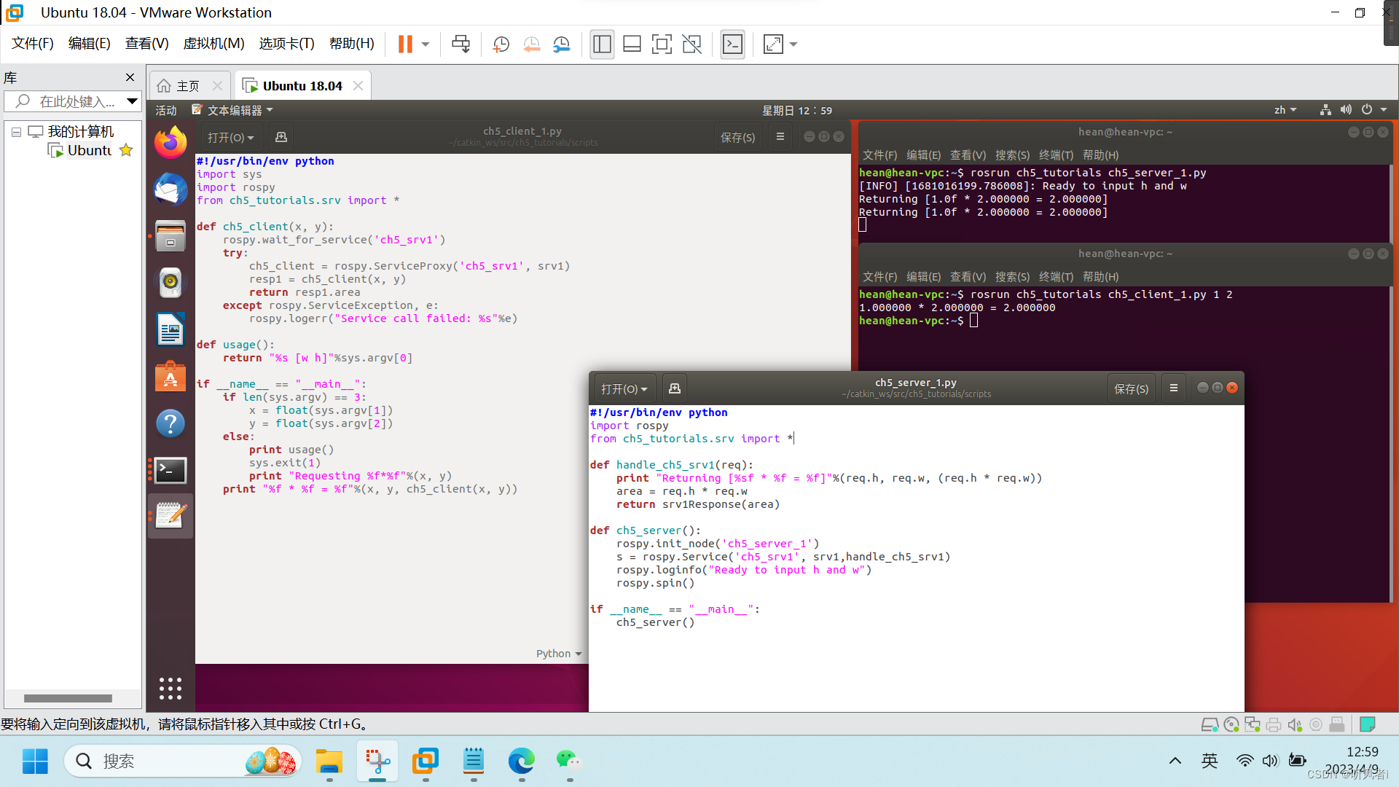The image size is (1399, 787).
Task: Close the 库 library panel
Action: [x=130, y=77]
